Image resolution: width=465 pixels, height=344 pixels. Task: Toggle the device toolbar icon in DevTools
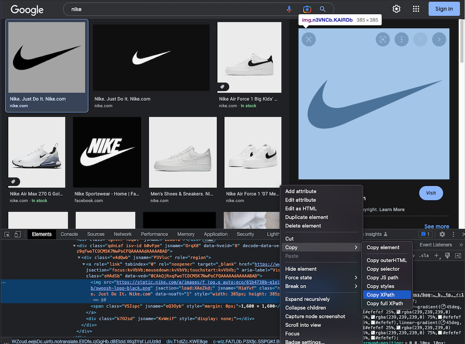coord(17,234)
